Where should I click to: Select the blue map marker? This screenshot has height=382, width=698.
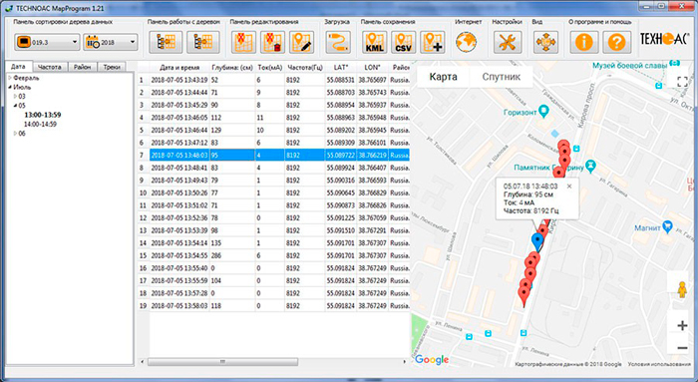[x=537, y=241]
